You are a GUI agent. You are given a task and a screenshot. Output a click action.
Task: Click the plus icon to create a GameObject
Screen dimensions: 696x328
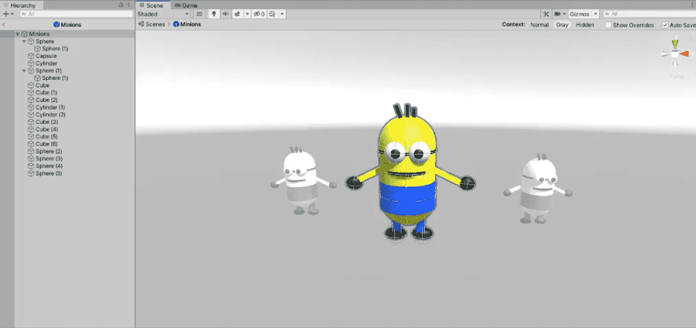click(6, 14)
